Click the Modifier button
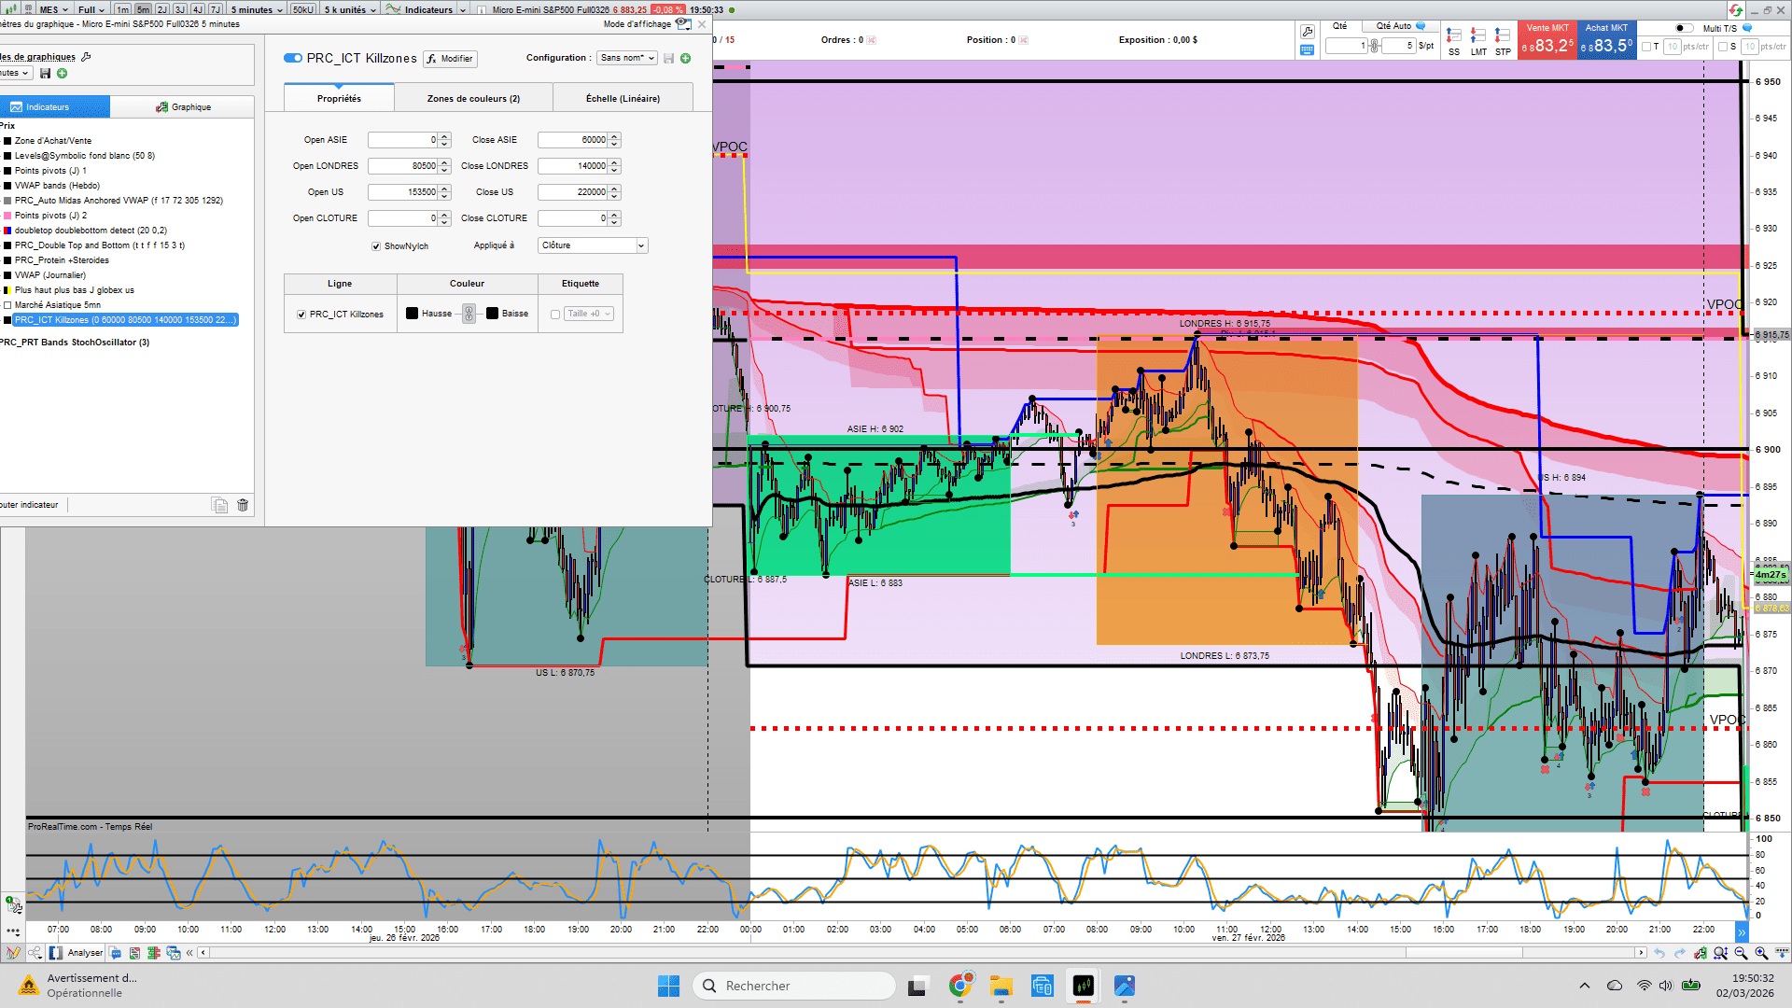This screenshot has width=1792, height=1008. click(450, 59)
